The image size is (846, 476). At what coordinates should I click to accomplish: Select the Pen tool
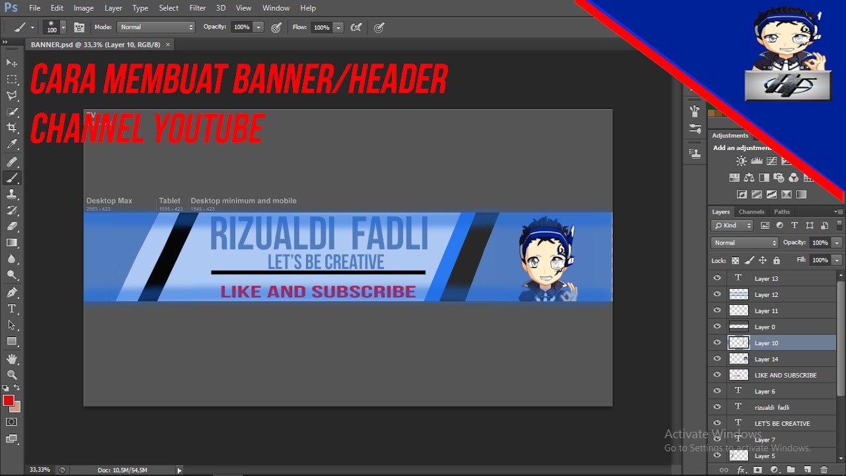click(x=12, y=292)
